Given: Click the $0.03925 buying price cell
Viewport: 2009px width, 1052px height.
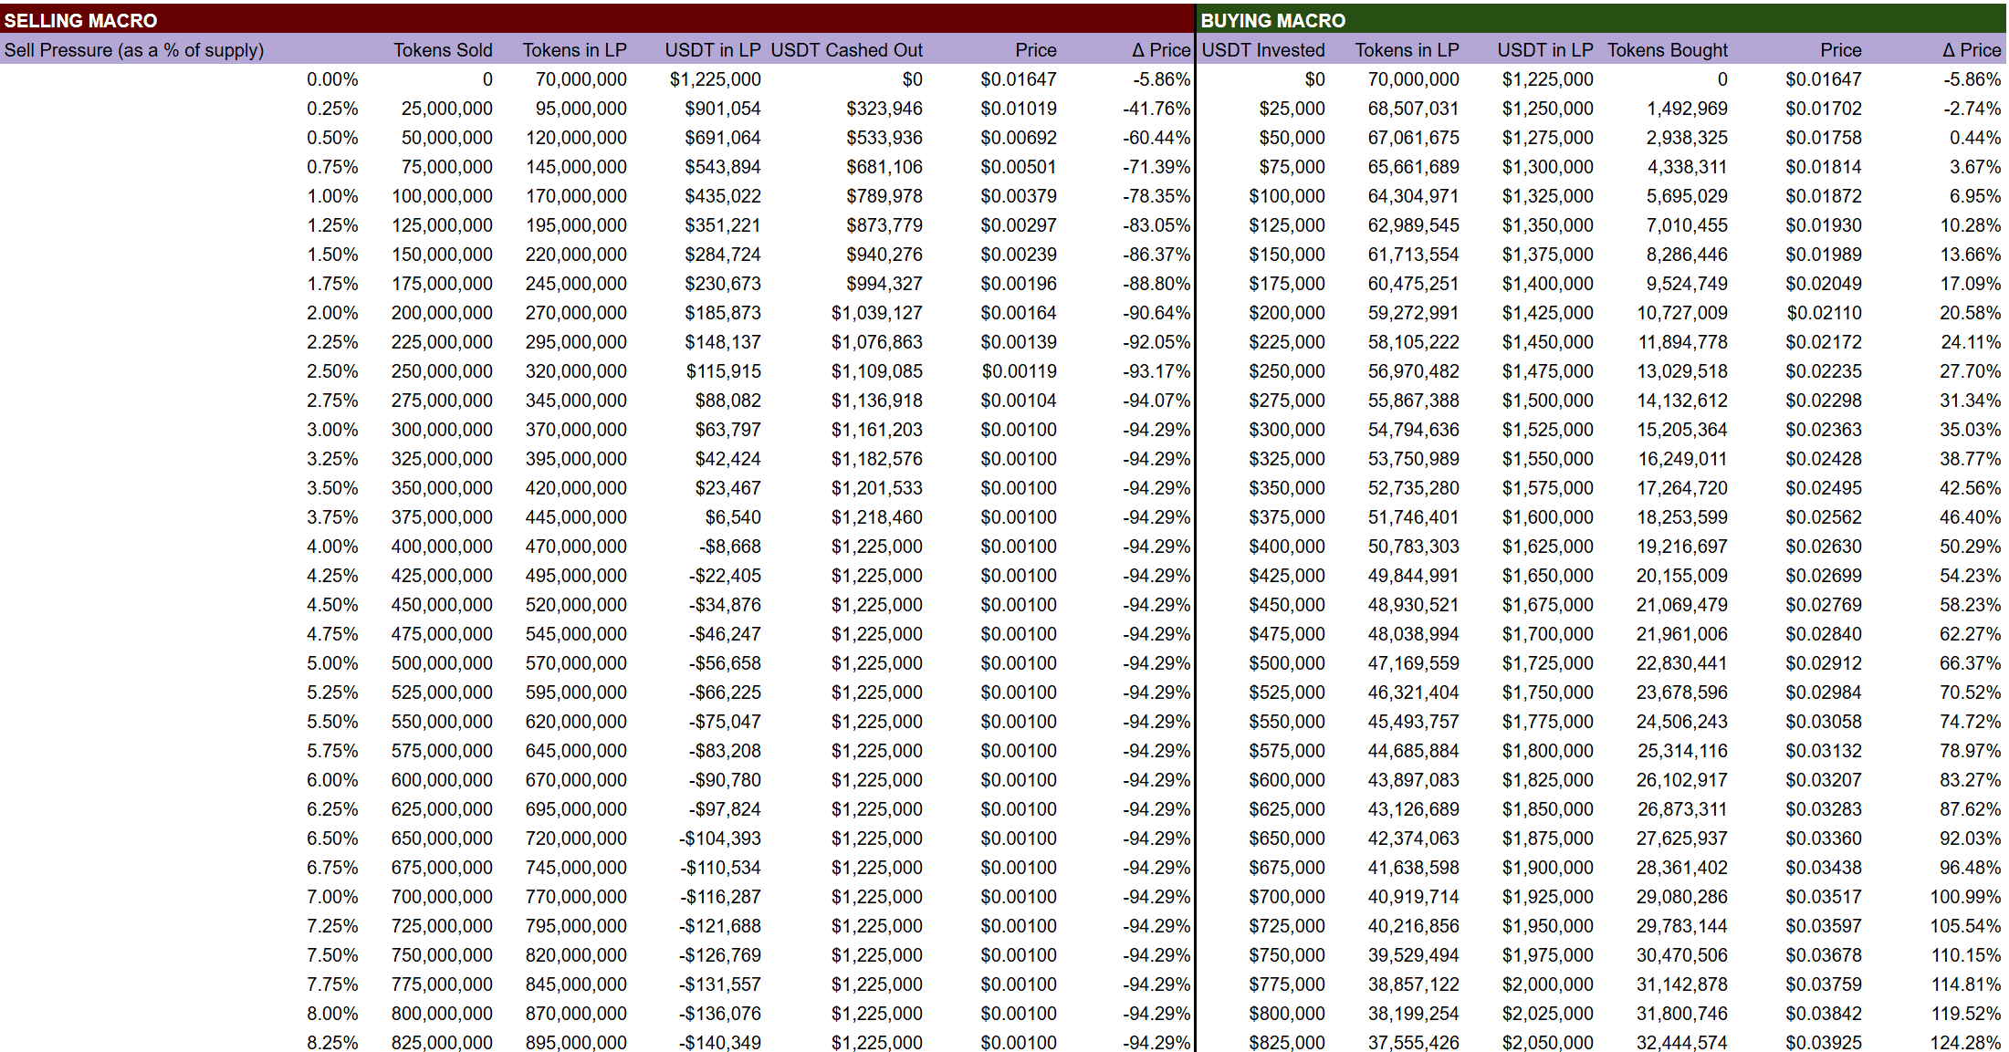Looking at the screenshot, I should (1823, 1042).
